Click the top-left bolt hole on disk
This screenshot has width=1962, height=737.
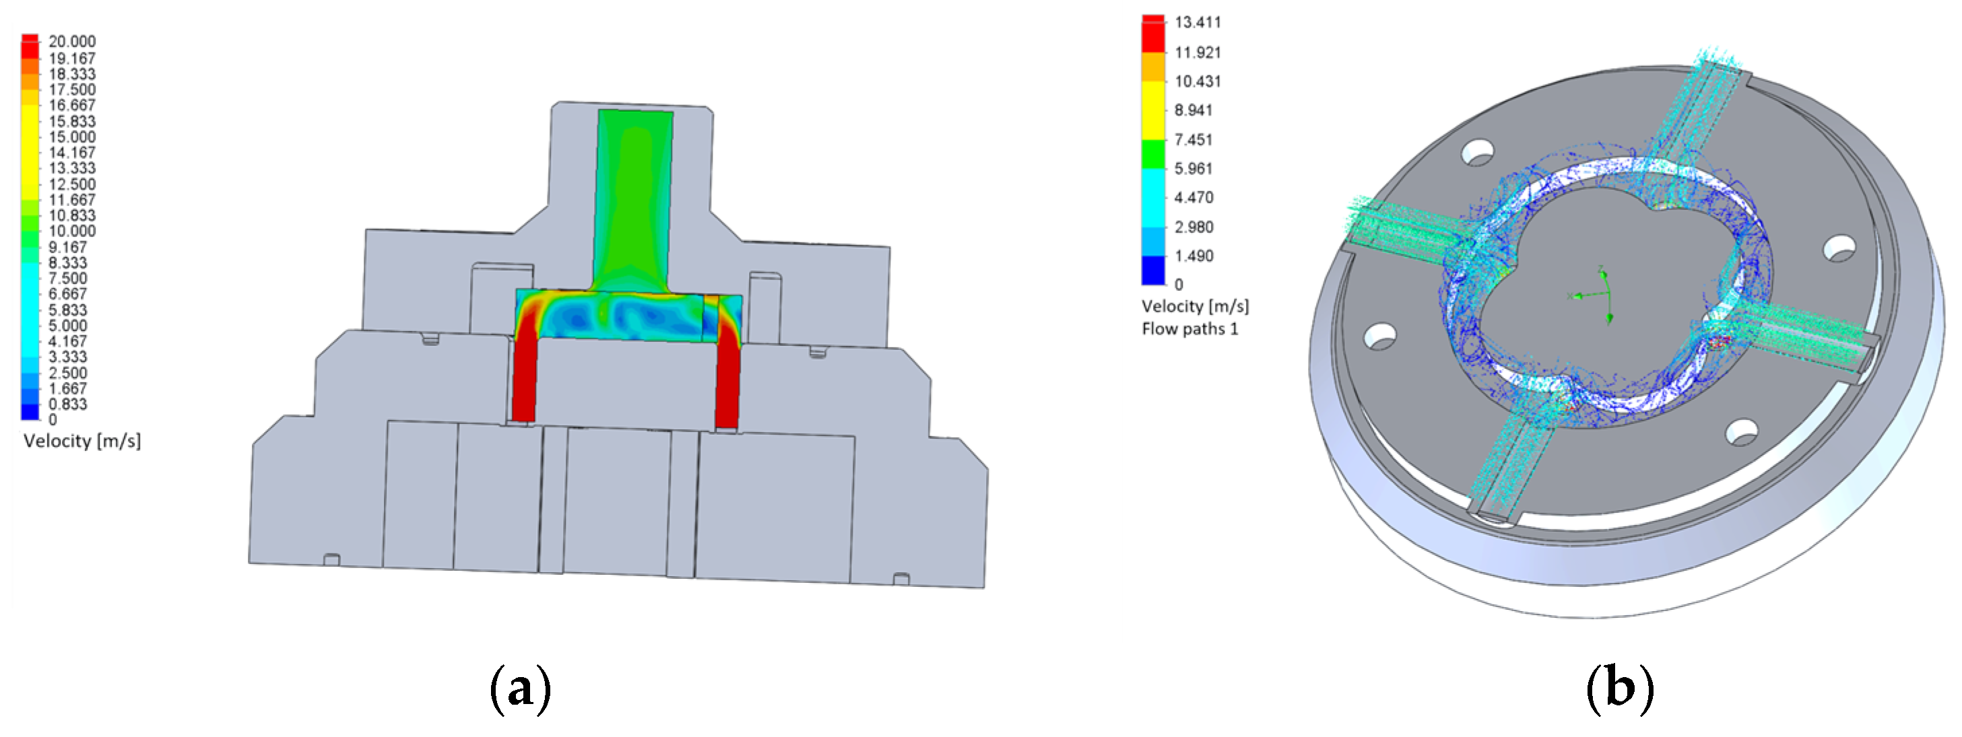[x=1478, y=152]
